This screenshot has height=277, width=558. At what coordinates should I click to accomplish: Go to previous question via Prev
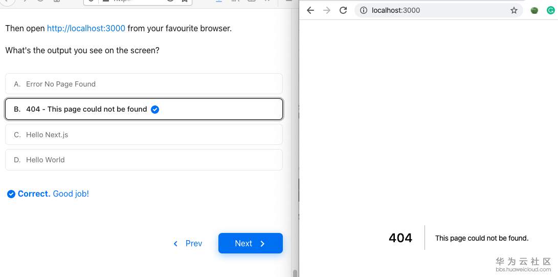(188, 244)
